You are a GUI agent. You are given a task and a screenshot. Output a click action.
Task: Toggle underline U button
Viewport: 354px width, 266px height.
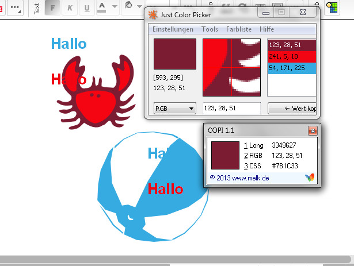coord(87,8)
